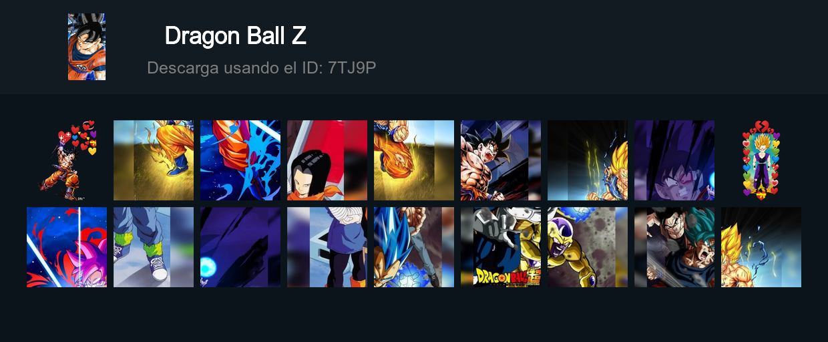Select Goku kicking with hearts sticker
828x342 pixels.
67,160
